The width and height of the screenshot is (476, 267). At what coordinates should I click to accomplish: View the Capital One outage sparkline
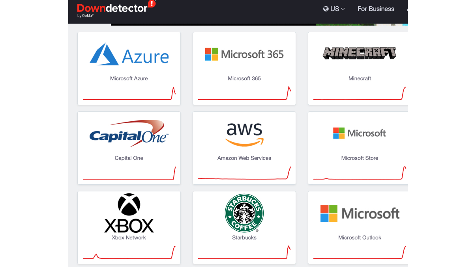click(x=129, y=173)
